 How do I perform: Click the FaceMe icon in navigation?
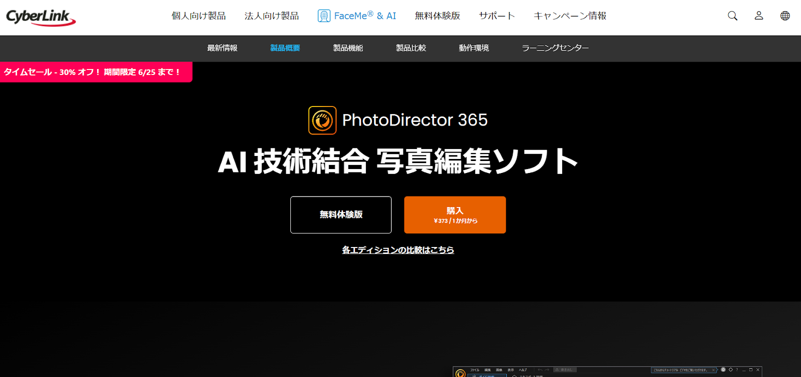[x=324, y=16]
